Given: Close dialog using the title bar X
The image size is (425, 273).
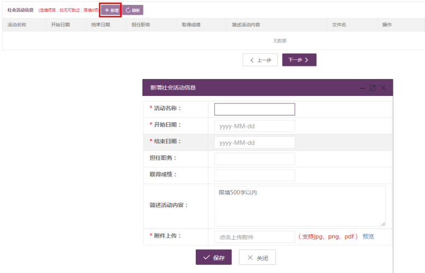Looking at the screenshot, I should [x=384, y=88].
